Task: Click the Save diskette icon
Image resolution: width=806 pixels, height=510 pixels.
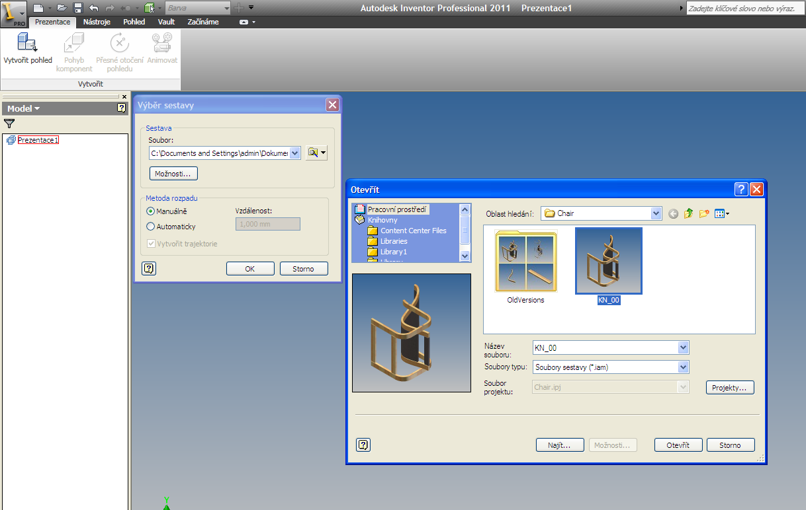Action: click(x=77, y=8)
